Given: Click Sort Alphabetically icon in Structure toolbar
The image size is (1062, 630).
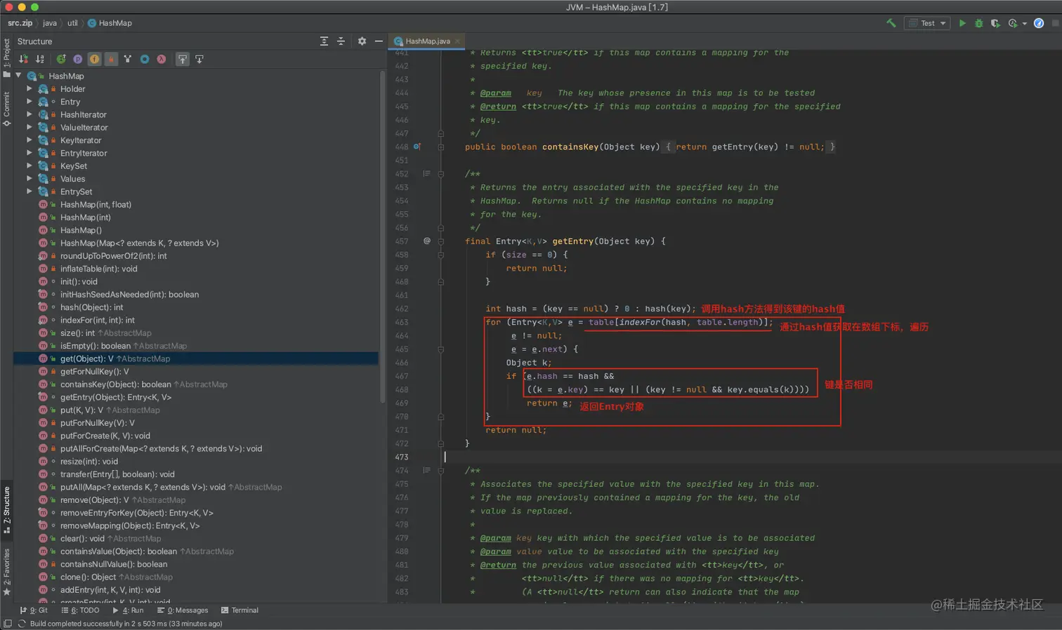Looking at the screenshot, I should click(x=40, y=59).
